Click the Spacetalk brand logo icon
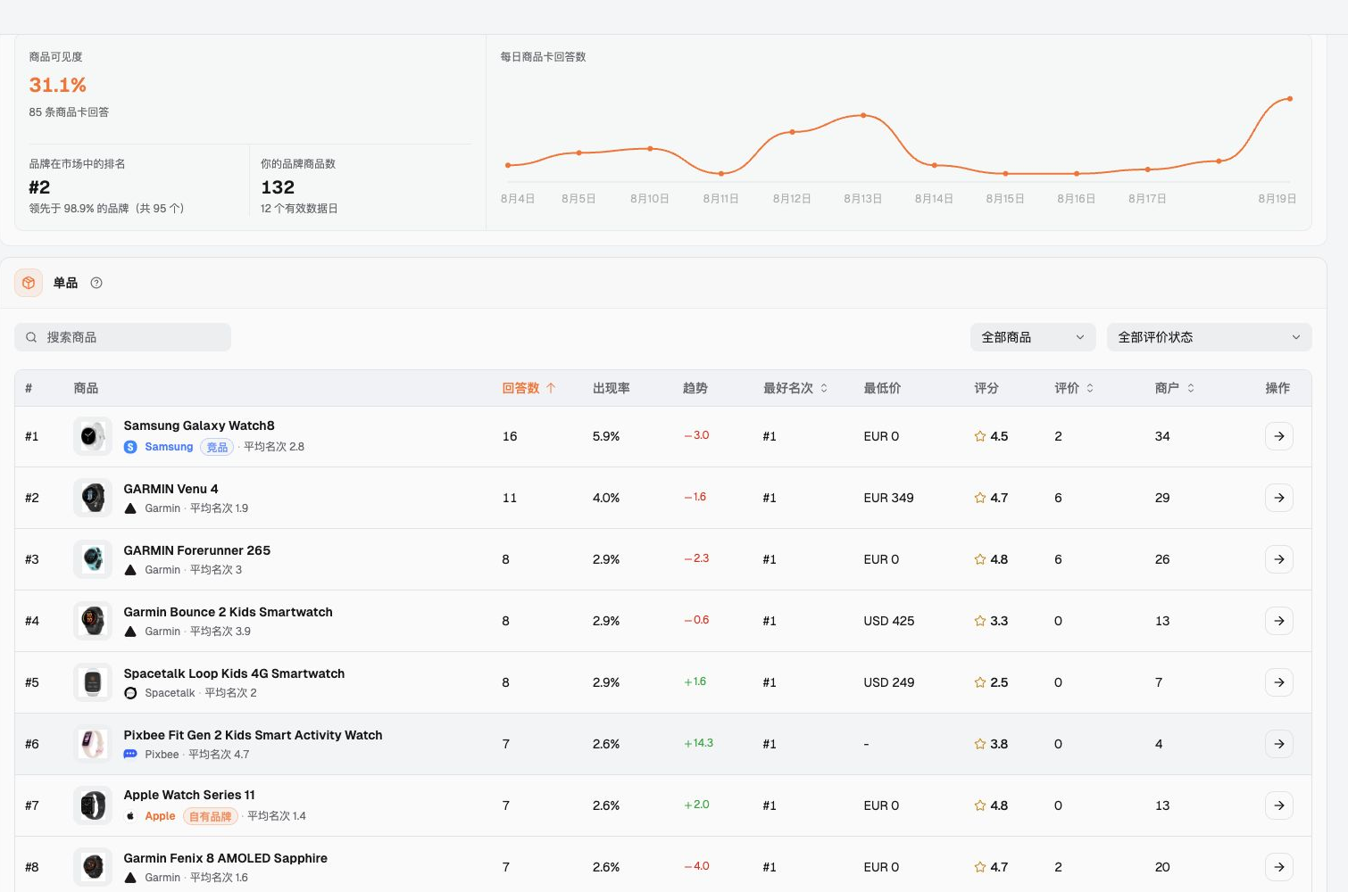The image size is (1348, 892). tap(130, 693)
